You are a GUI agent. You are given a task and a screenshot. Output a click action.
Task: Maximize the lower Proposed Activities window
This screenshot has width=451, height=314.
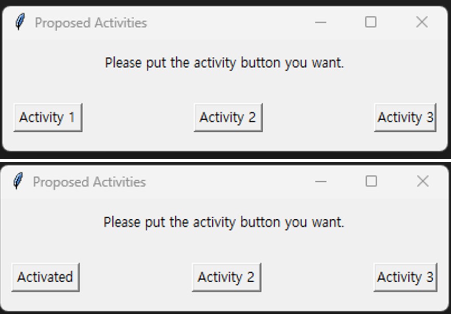point(371,181)
